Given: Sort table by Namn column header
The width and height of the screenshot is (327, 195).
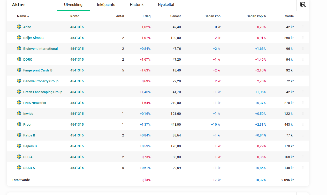Looking at the screenshot, I should [22, 16].
